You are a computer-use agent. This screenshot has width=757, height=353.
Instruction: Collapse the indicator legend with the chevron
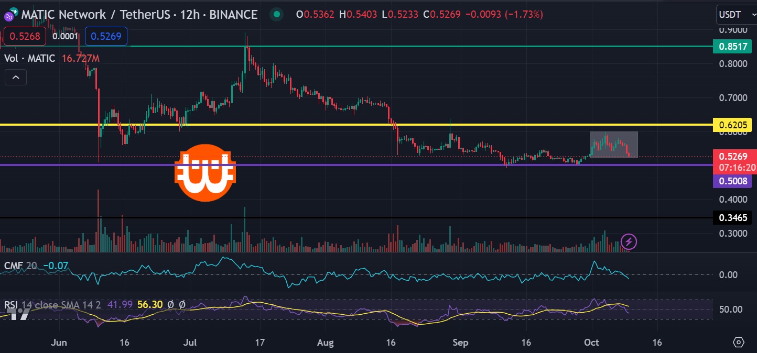(x=16, y=78)
